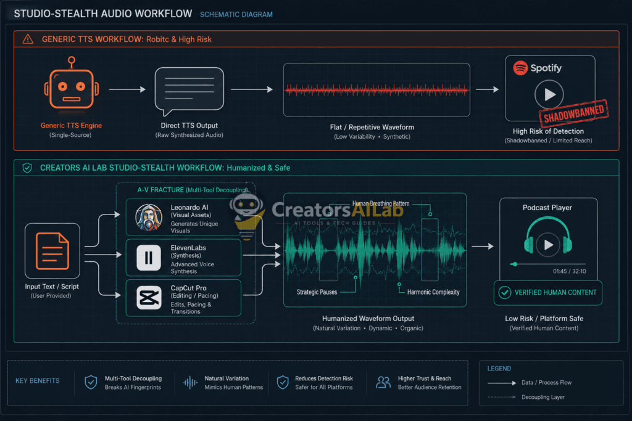Play the Spotify card's audio
Image resolution: width=632 pixels, height=421 pixels.
[549, 94]
